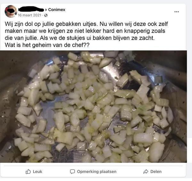
Task: Click the line starting 'die van jullie'
Action: pos(80,38)
